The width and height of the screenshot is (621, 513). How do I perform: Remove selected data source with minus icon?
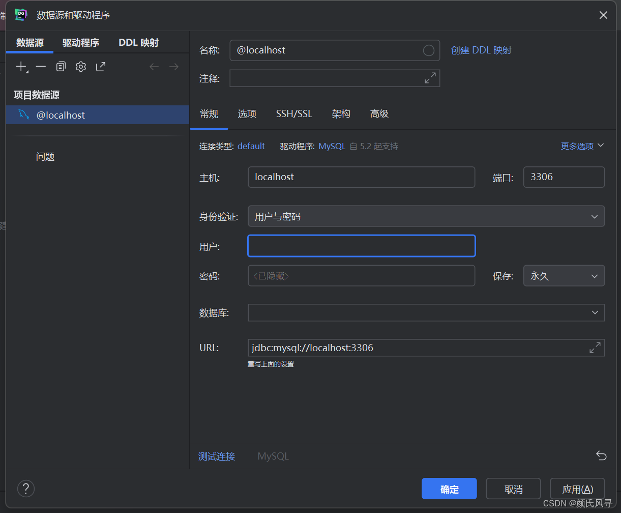(41, 67)
